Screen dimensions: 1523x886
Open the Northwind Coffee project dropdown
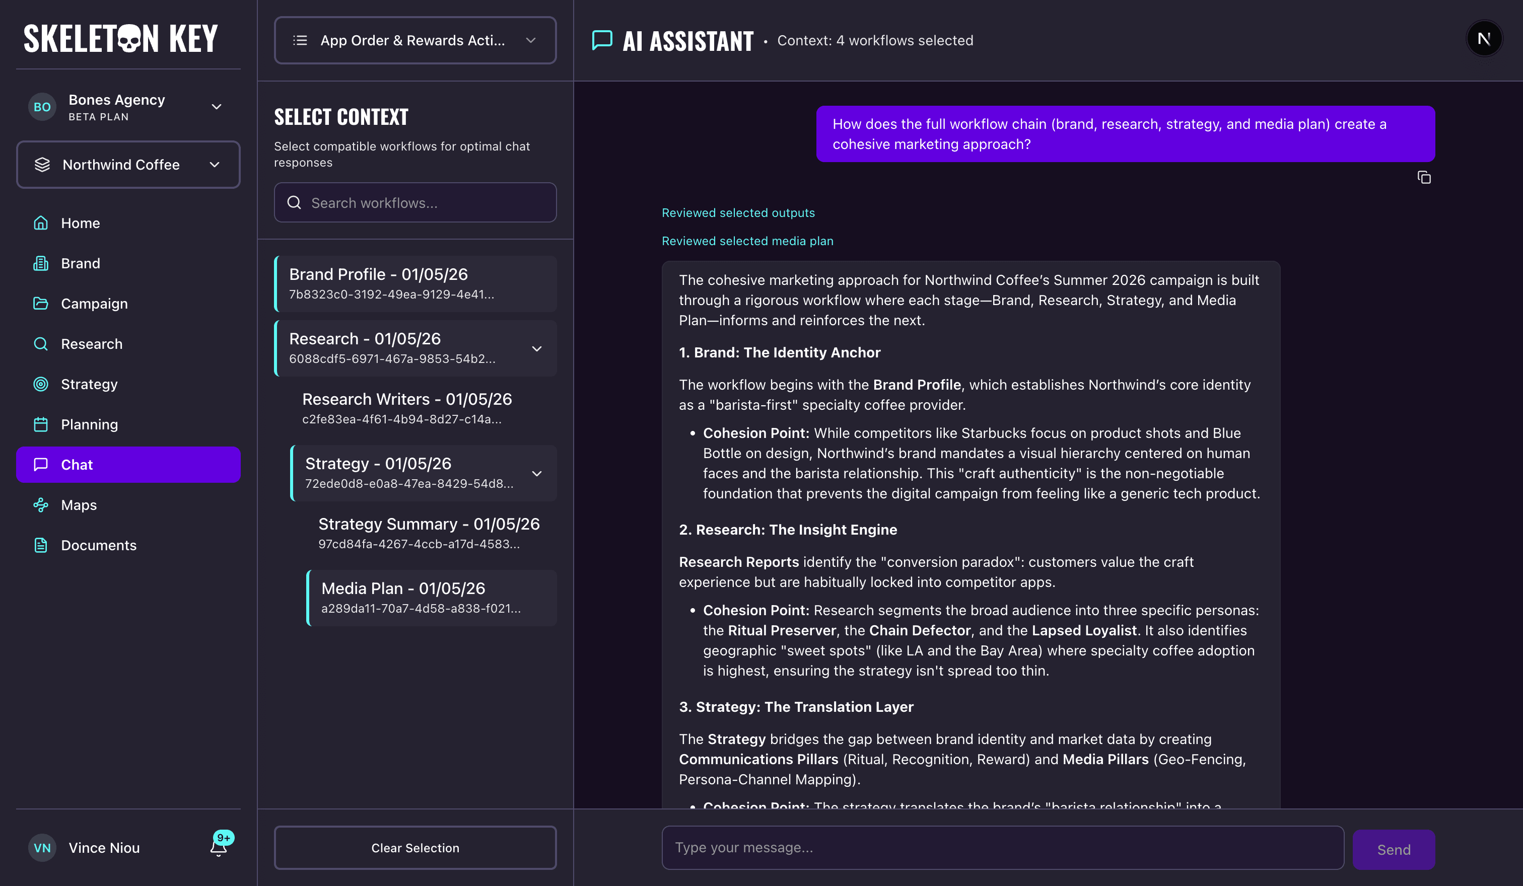pyautogui.click(x=128, y=164)
